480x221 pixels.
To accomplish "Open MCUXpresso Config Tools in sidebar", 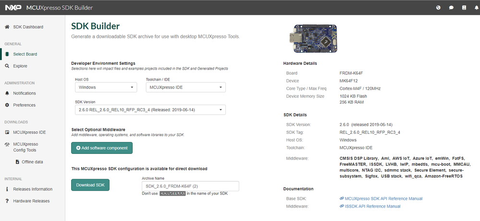I will click(26, 147).
